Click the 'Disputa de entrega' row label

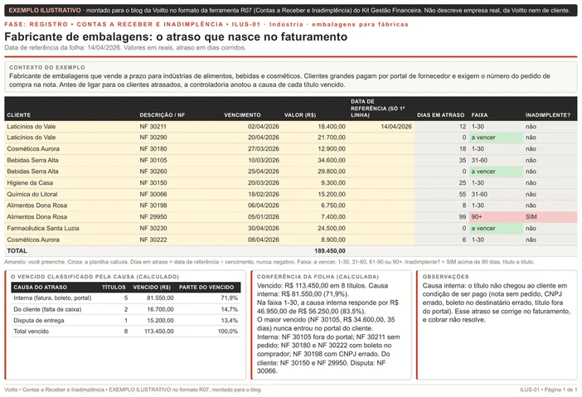point(39,320)
